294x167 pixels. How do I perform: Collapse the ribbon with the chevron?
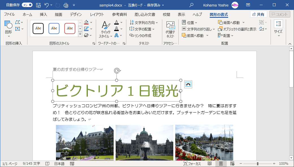click(290, 44)
